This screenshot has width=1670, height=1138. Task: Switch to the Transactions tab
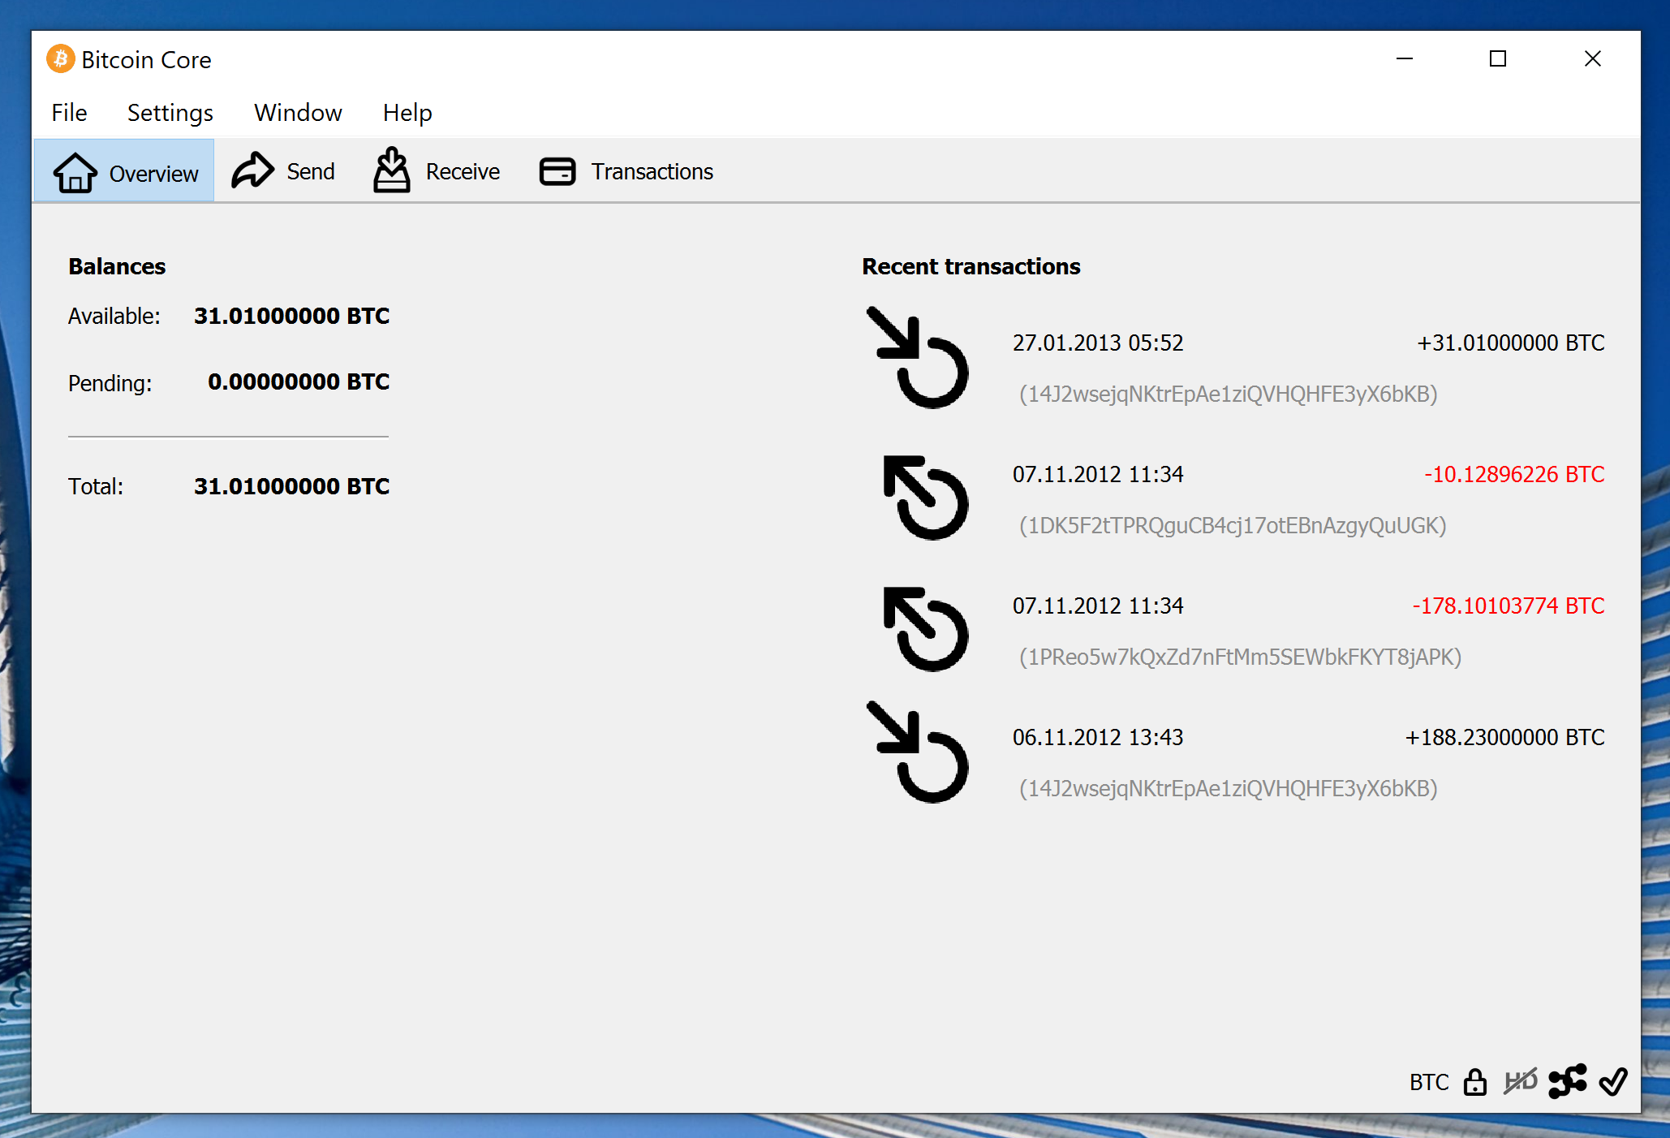pyautogui.click(x=626, y=171)
